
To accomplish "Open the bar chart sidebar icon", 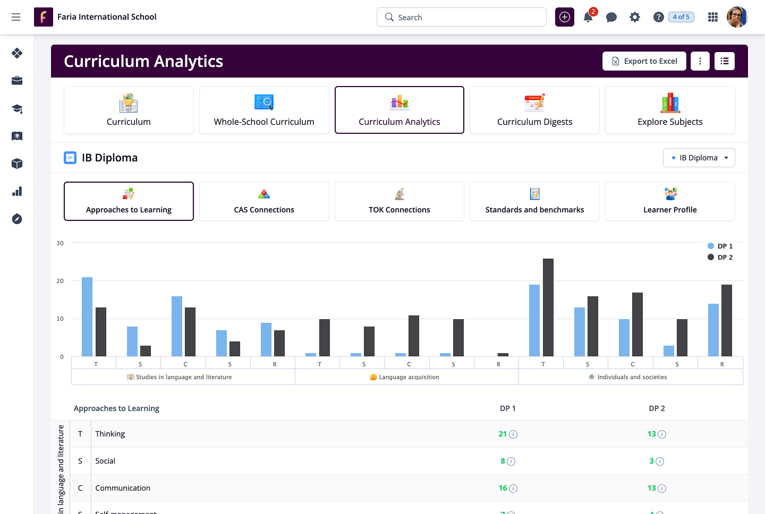I will (x=17, y=191).
